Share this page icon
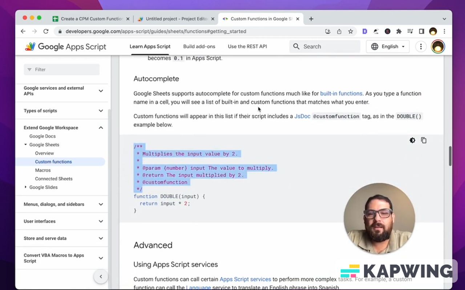This screenshot has width=465, height=290. point(339,32)
